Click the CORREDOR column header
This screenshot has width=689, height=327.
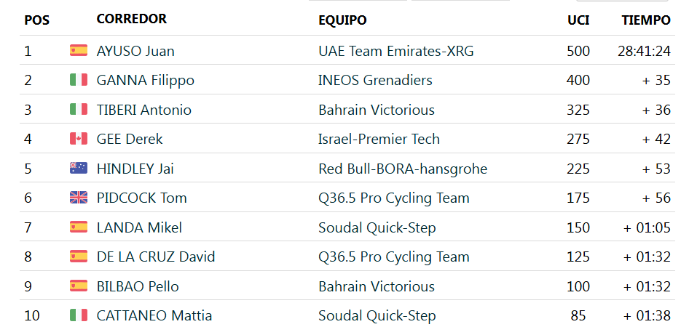point(131,19)
